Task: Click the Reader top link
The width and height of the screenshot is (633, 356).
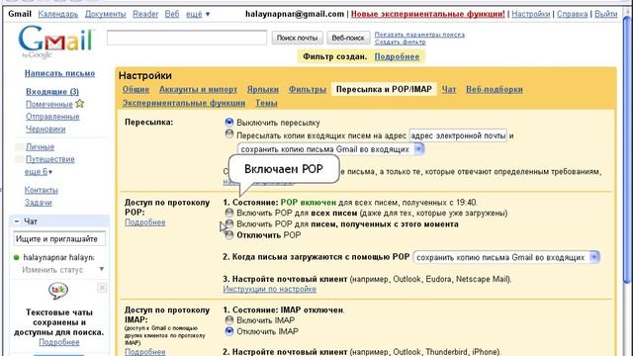Action: point(145,14)
